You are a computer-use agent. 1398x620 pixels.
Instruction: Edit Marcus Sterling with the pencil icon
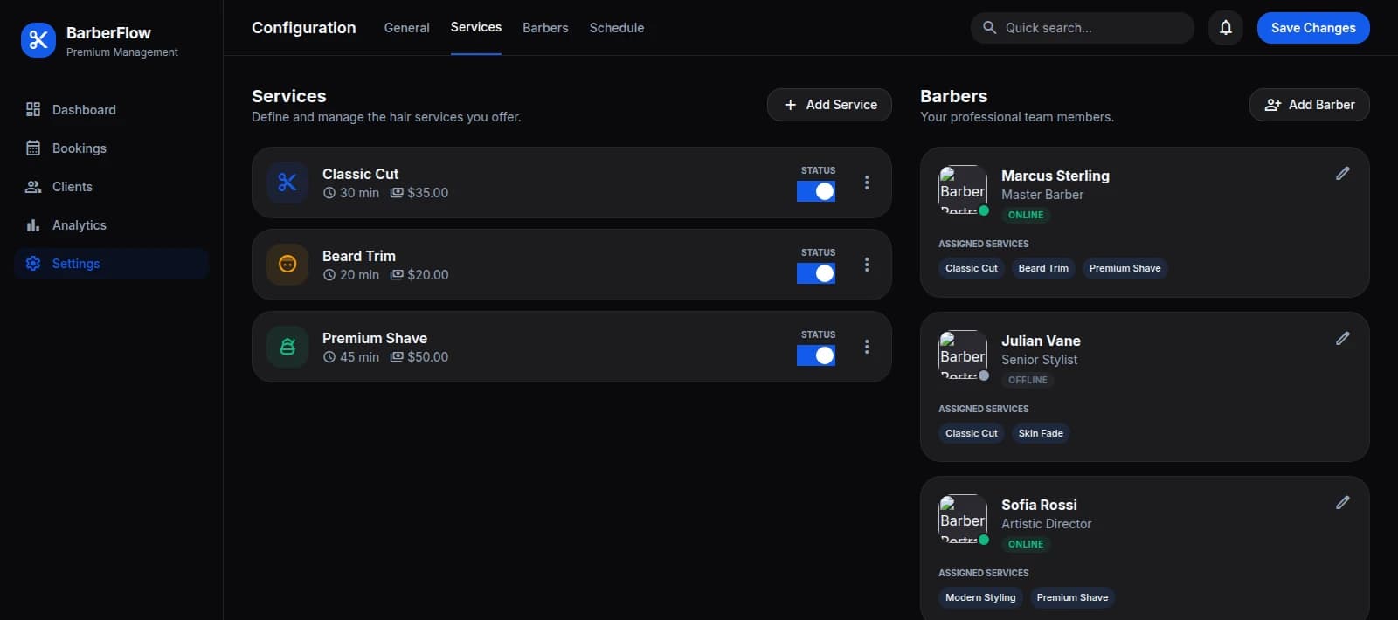(1343, 174)
